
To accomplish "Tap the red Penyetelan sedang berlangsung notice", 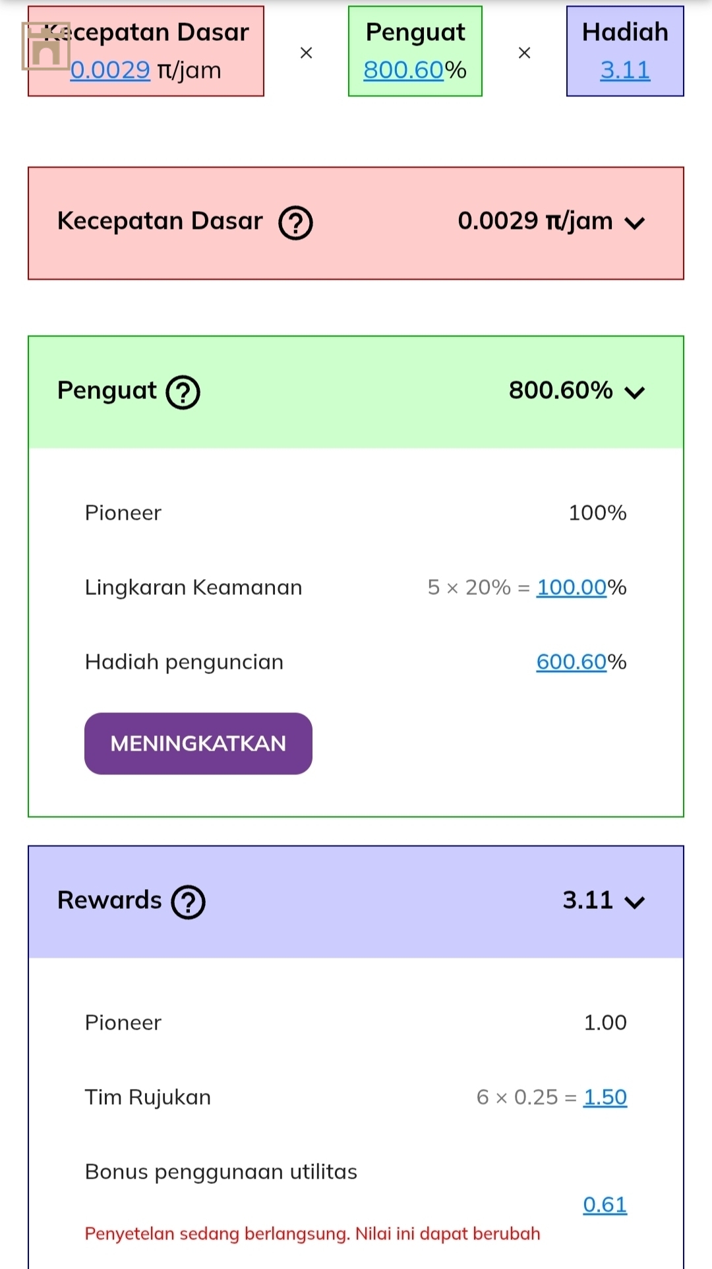I will [x=312, y=1233].
